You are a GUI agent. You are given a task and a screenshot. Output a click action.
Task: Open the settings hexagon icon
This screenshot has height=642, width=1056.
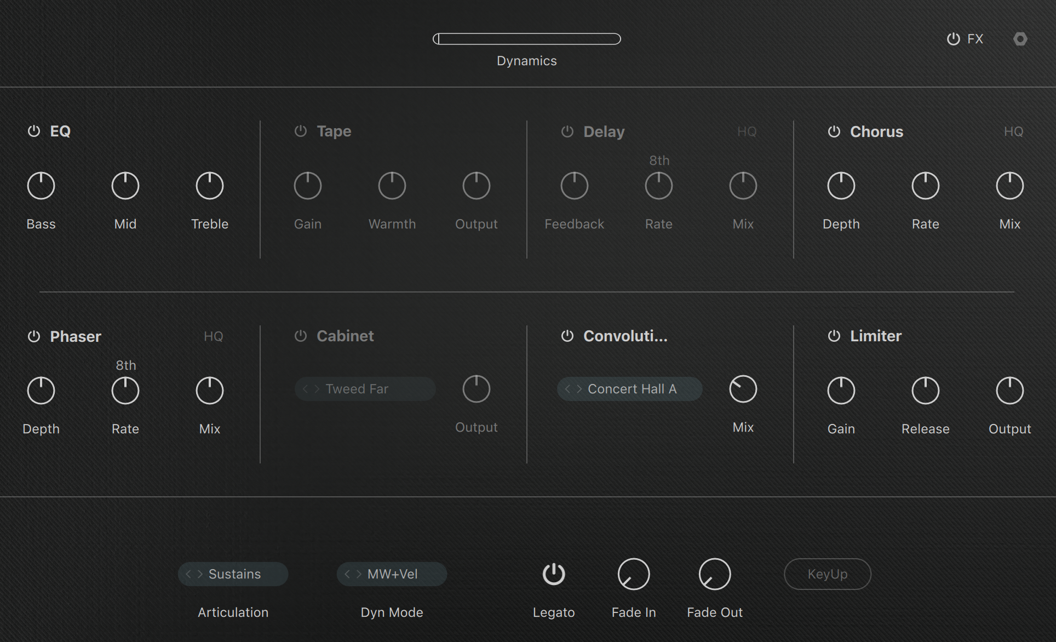pyautogui.click(x=1020, y=39)
